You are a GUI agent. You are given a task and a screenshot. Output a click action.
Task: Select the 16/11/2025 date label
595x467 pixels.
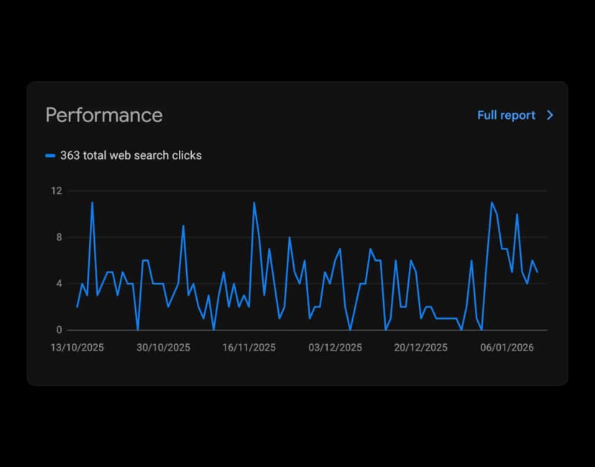coord(249,348)
